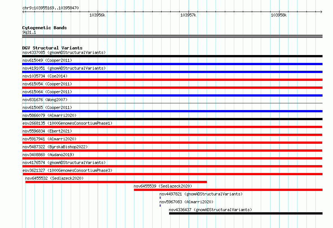
Task: Click the 103956k ruler tick label
Action: pos(97,15)
